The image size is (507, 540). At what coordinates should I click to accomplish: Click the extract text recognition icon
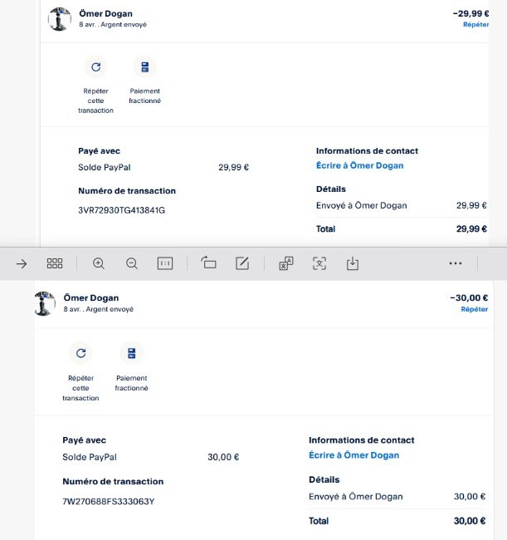(x=319, y=263)
